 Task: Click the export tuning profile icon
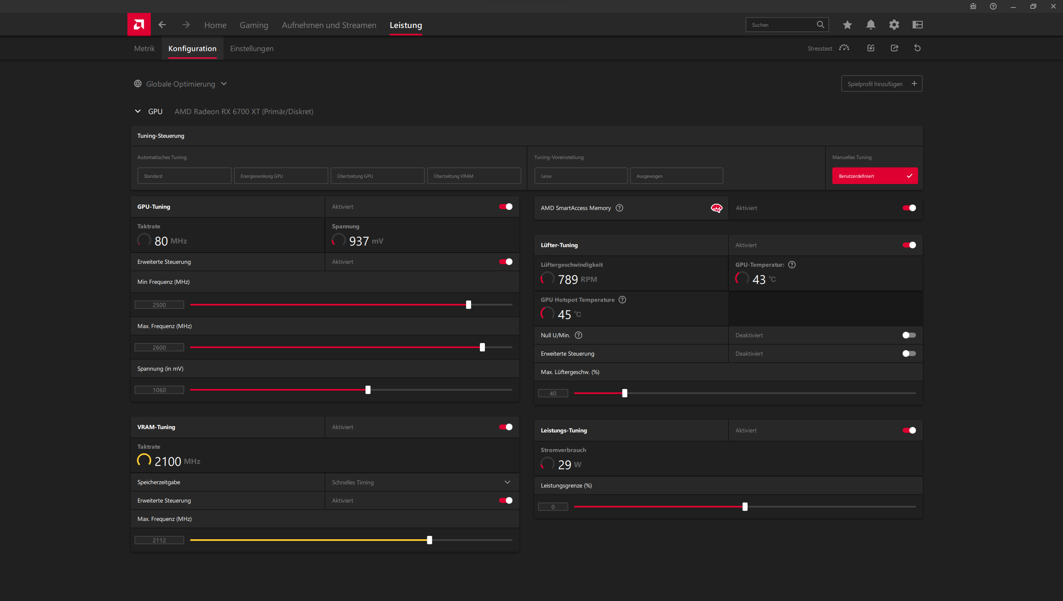click(894, 48)
